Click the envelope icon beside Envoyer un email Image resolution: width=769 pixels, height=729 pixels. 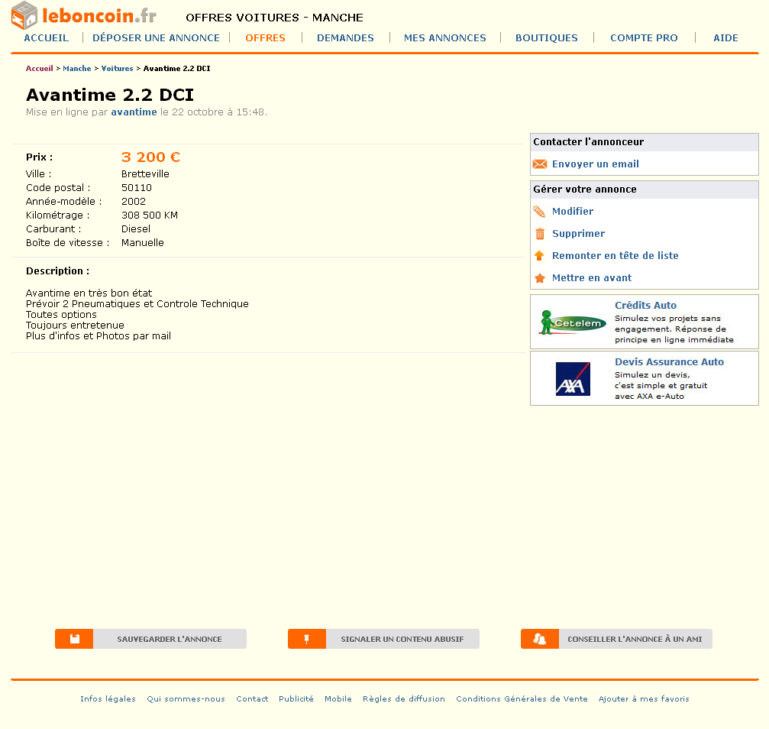[x=540, y=164]
